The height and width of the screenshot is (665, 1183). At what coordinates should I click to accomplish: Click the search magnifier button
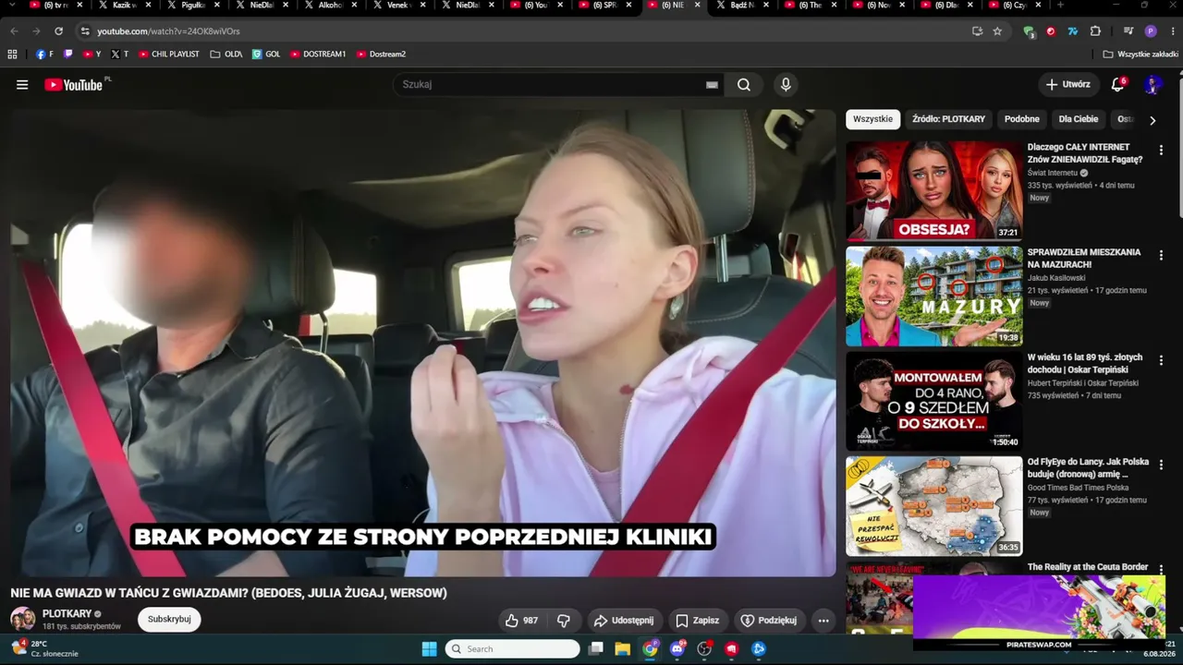(744, 85)
